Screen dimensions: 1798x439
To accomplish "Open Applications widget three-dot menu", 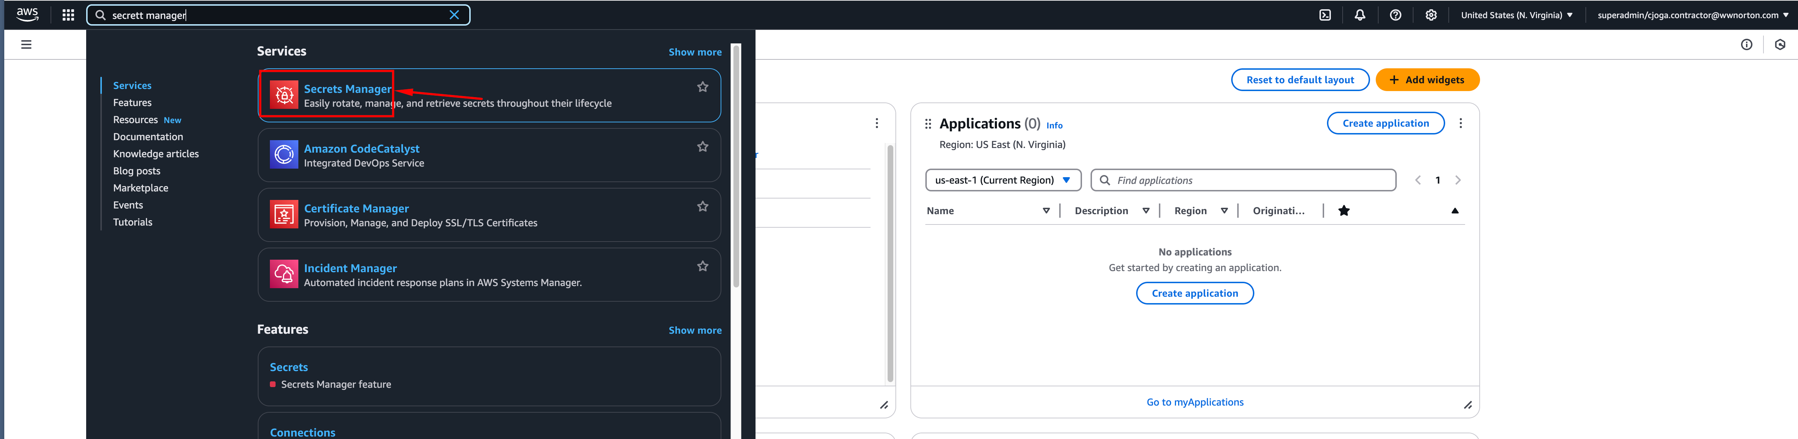I will click(1460, 123).
